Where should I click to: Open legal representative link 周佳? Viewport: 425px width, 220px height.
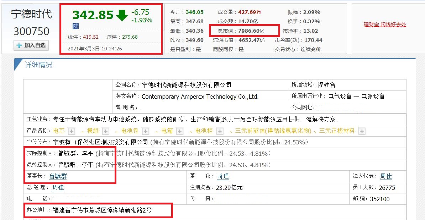click(x=386, y=176)
